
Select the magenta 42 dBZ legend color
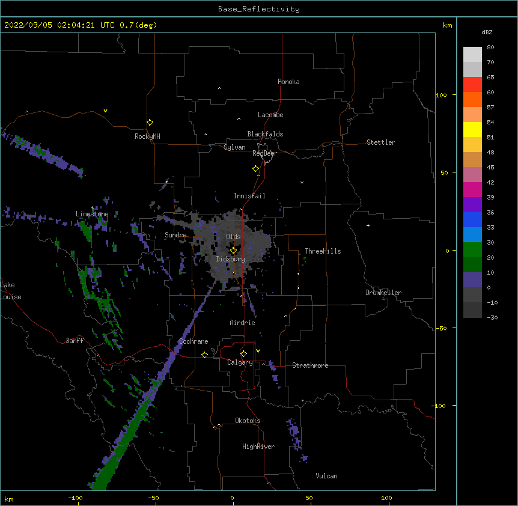472,189
